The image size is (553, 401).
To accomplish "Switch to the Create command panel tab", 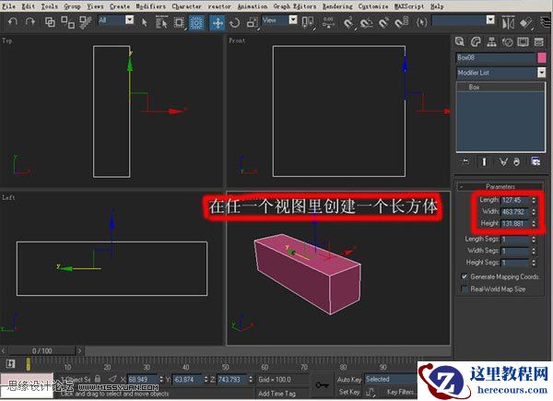I will tap(460, 42).
